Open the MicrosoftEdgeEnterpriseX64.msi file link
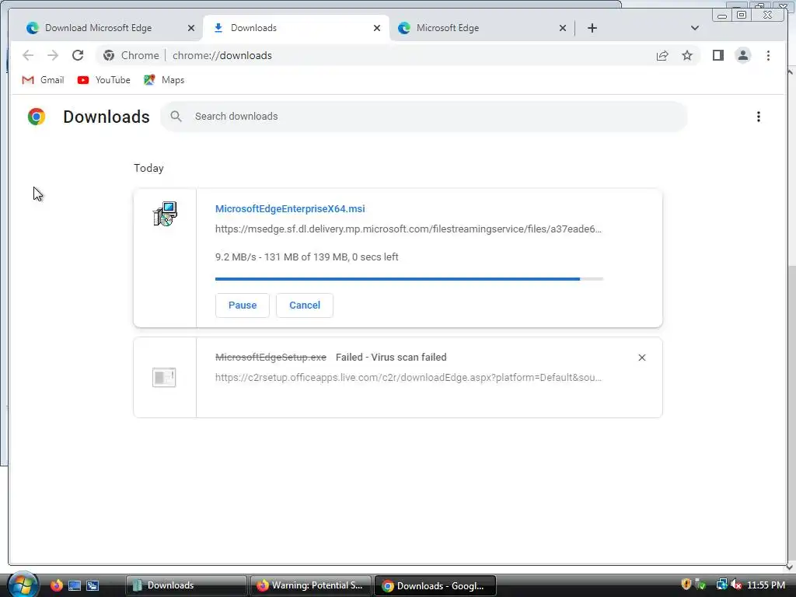The width and height of the screenshot is (796, 597). [x=290, y=208]
